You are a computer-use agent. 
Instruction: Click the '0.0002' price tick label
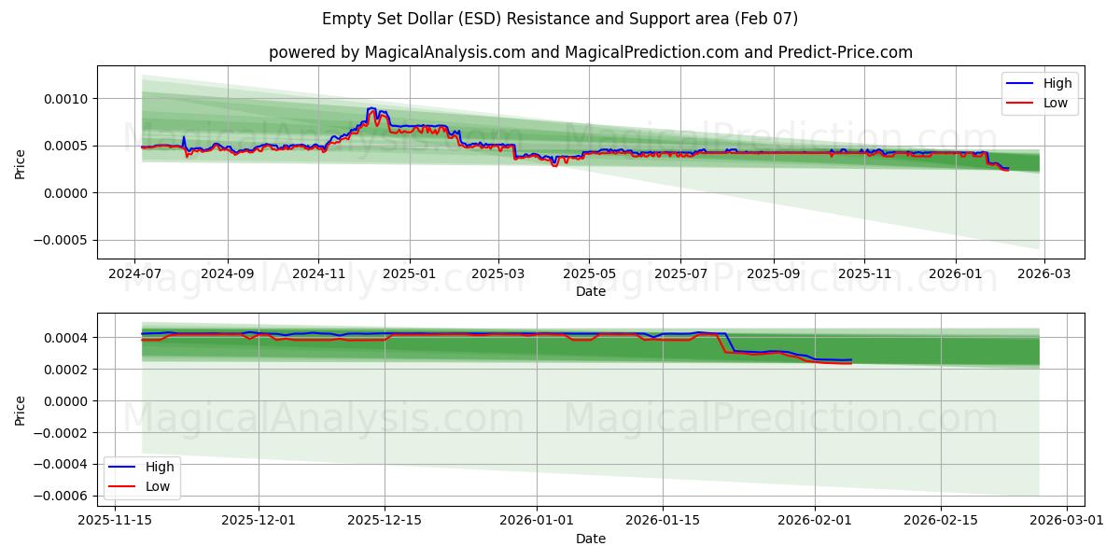(68, 370)
